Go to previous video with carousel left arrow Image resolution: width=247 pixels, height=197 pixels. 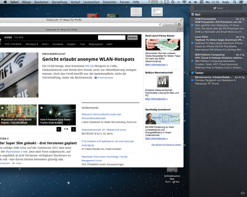point(59,129)
